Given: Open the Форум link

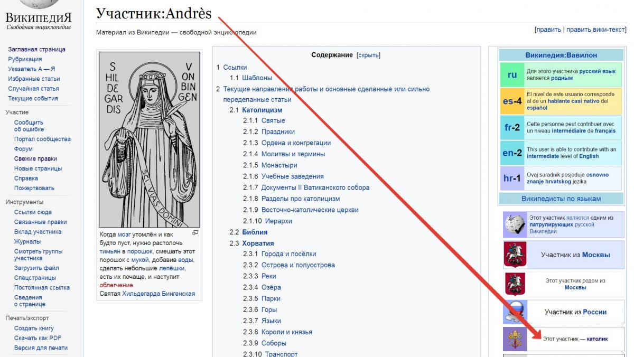Looking at the screenshot, I should (x=23, y=149).
